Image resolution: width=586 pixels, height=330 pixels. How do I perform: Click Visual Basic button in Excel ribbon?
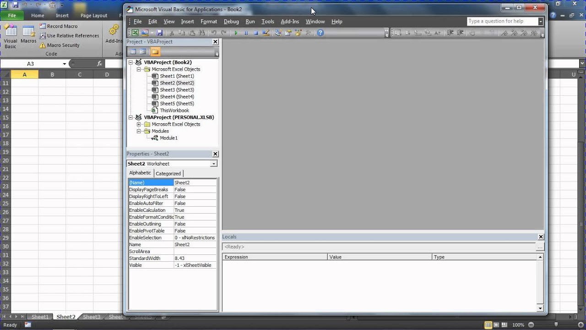pyautogui.click(x=11, y=36)
